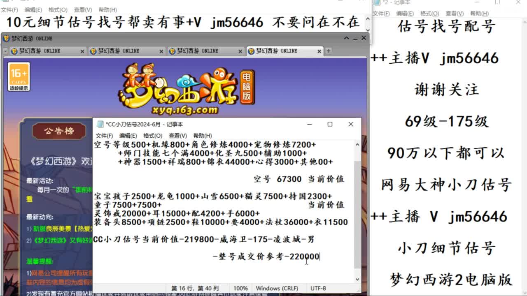The width and height of the screenshot is (527, 296).
Task: Click 估号找号配号 text in right notepad
Action: point(447,27)
